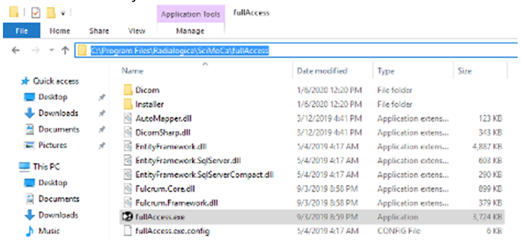The image size is (524, 246).
Task: Click the Installer folder icon
Action: [x=128, y=104]
